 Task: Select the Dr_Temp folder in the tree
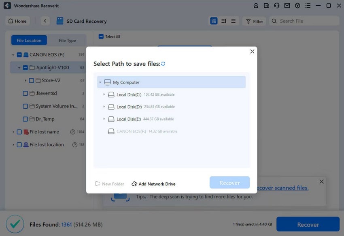coord(45,119)
